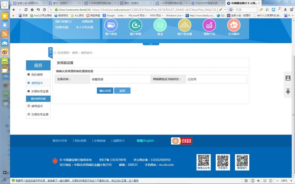Open the address bar dropdown arrow
This screenshot has height=184, width=295.
click(x=225, y=10)
